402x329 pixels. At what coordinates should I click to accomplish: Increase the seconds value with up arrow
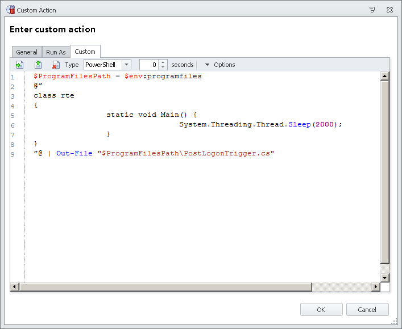coord(163,62)
